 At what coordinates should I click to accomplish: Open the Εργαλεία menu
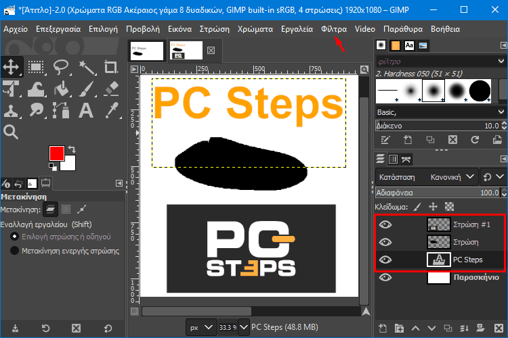pyautogui.click(x=297, y=29)
